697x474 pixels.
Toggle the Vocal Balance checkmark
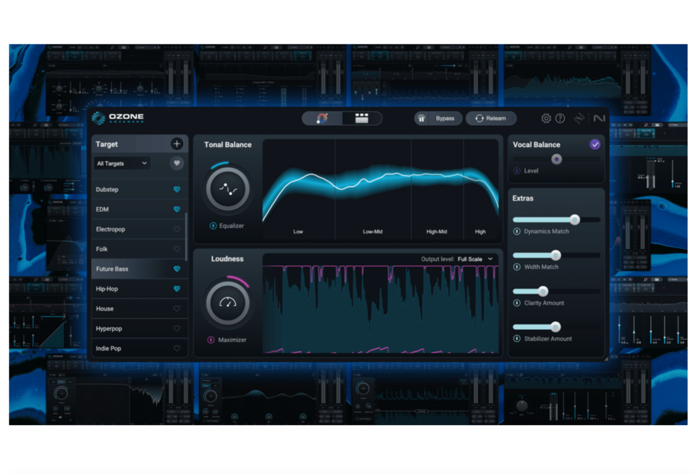click(x=595, y=144)
